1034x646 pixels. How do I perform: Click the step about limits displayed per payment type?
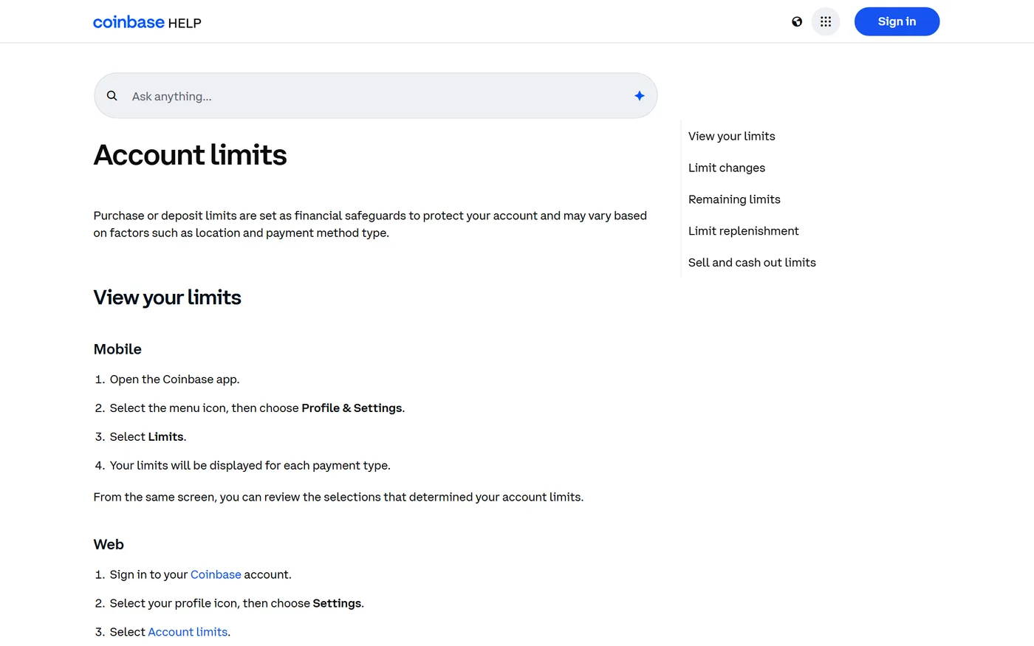tap(250, 466)
